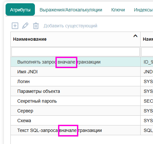This screenshot has width=153, height=144.
Task: Click the add new attribute plus icon
Action: point(15,26)
